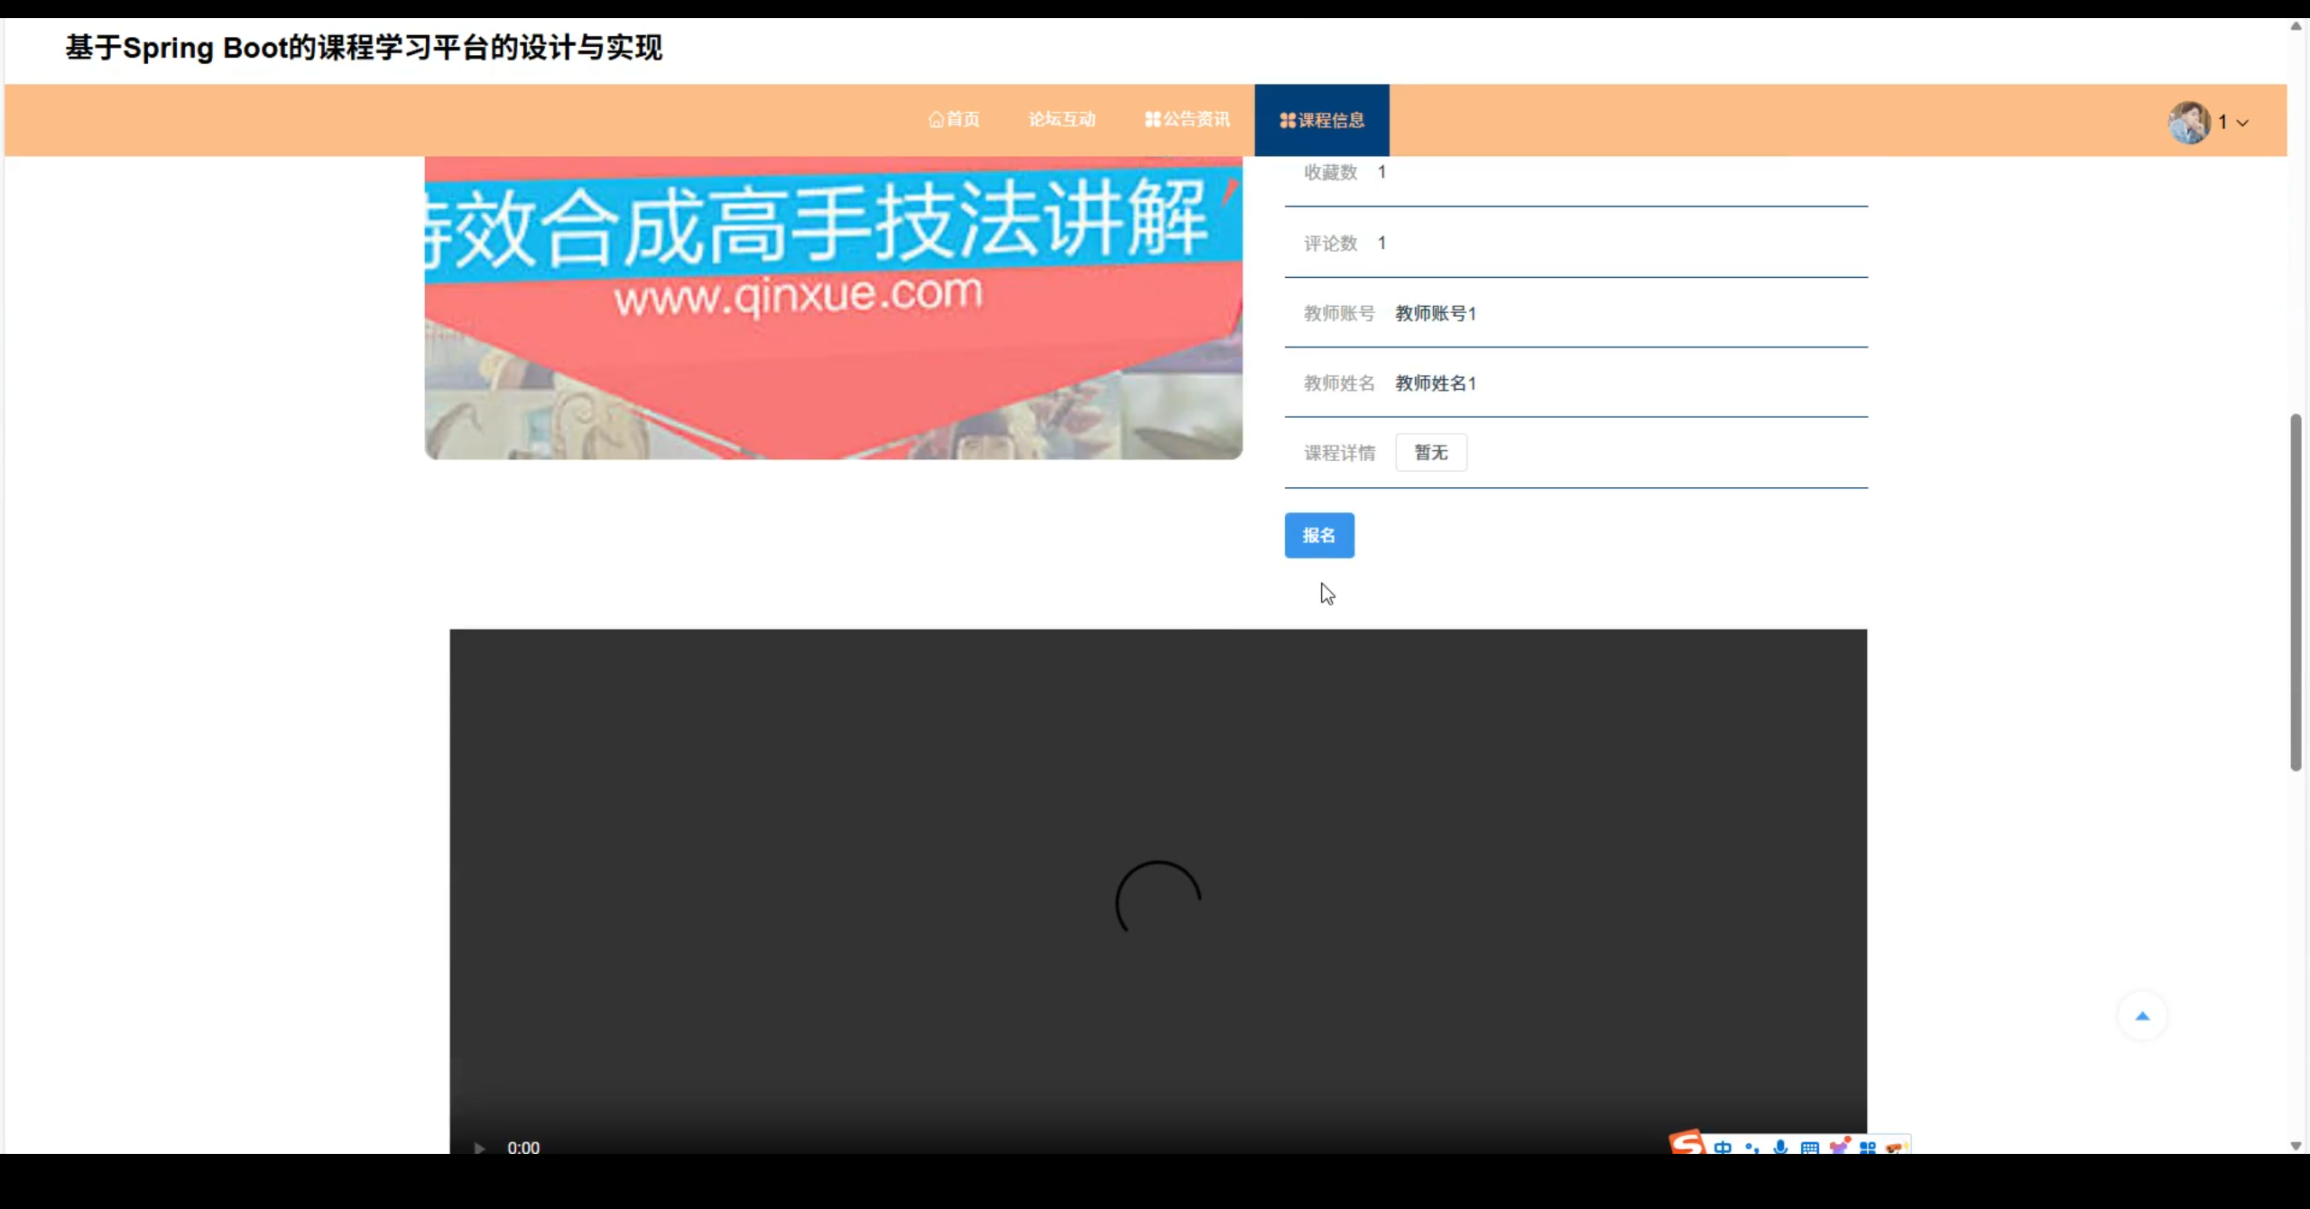The image size is (2310, 1209).
Task: Click the Sogou input method logo
Action: [x=1686, y=1144]
